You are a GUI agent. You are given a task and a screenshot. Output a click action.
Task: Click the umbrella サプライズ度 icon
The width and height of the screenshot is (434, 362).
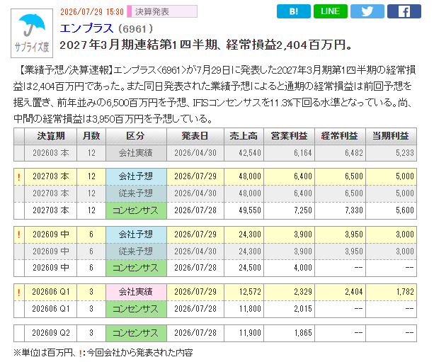(32, 33)
